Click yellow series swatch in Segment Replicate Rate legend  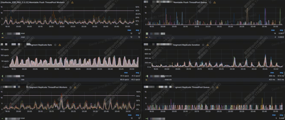tap(2, 79)
